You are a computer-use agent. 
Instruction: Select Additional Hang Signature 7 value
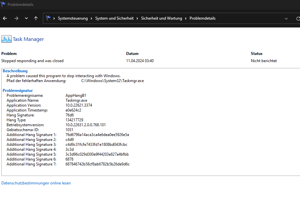[98, 164]
